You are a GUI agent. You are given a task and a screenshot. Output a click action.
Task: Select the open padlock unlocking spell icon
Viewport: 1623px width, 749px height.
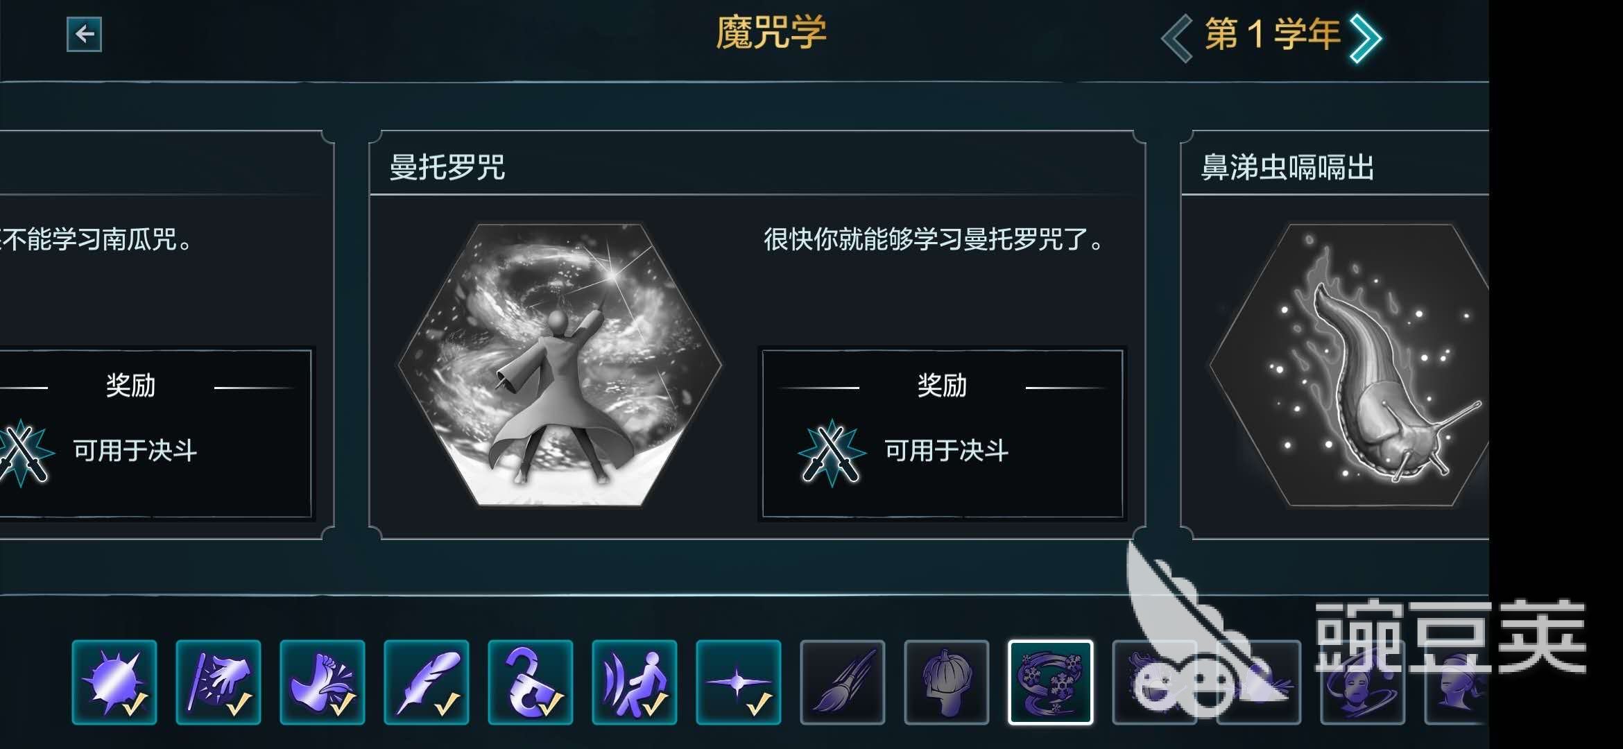tap(531, 682)
